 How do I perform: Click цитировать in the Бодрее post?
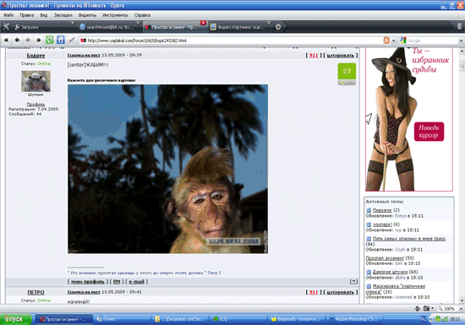(x=340, y=56)
